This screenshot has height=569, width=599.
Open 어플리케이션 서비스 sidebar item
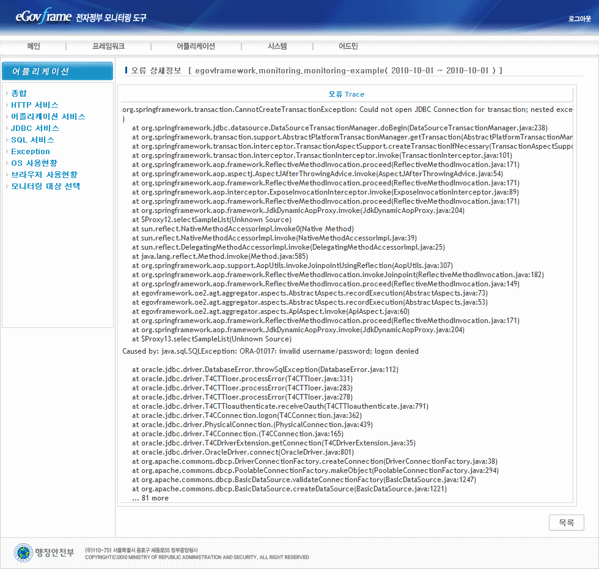48,116
